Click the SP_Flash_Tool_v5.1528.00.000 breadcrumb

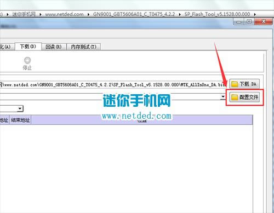pyautogui.click(x=217, y=14)
